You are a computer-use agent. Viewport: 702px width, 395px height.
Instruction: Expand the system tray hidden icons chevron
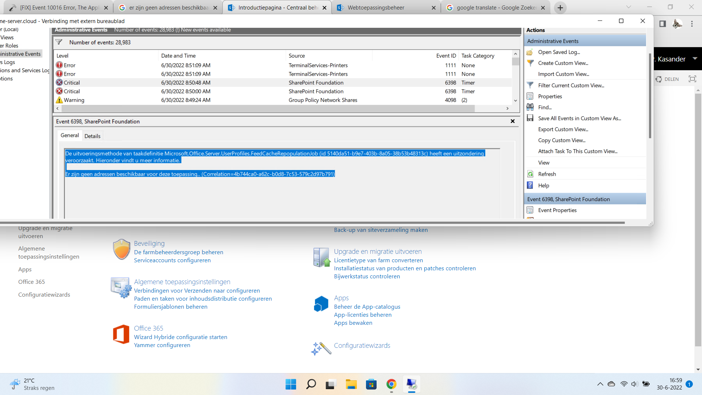[600, 384]
